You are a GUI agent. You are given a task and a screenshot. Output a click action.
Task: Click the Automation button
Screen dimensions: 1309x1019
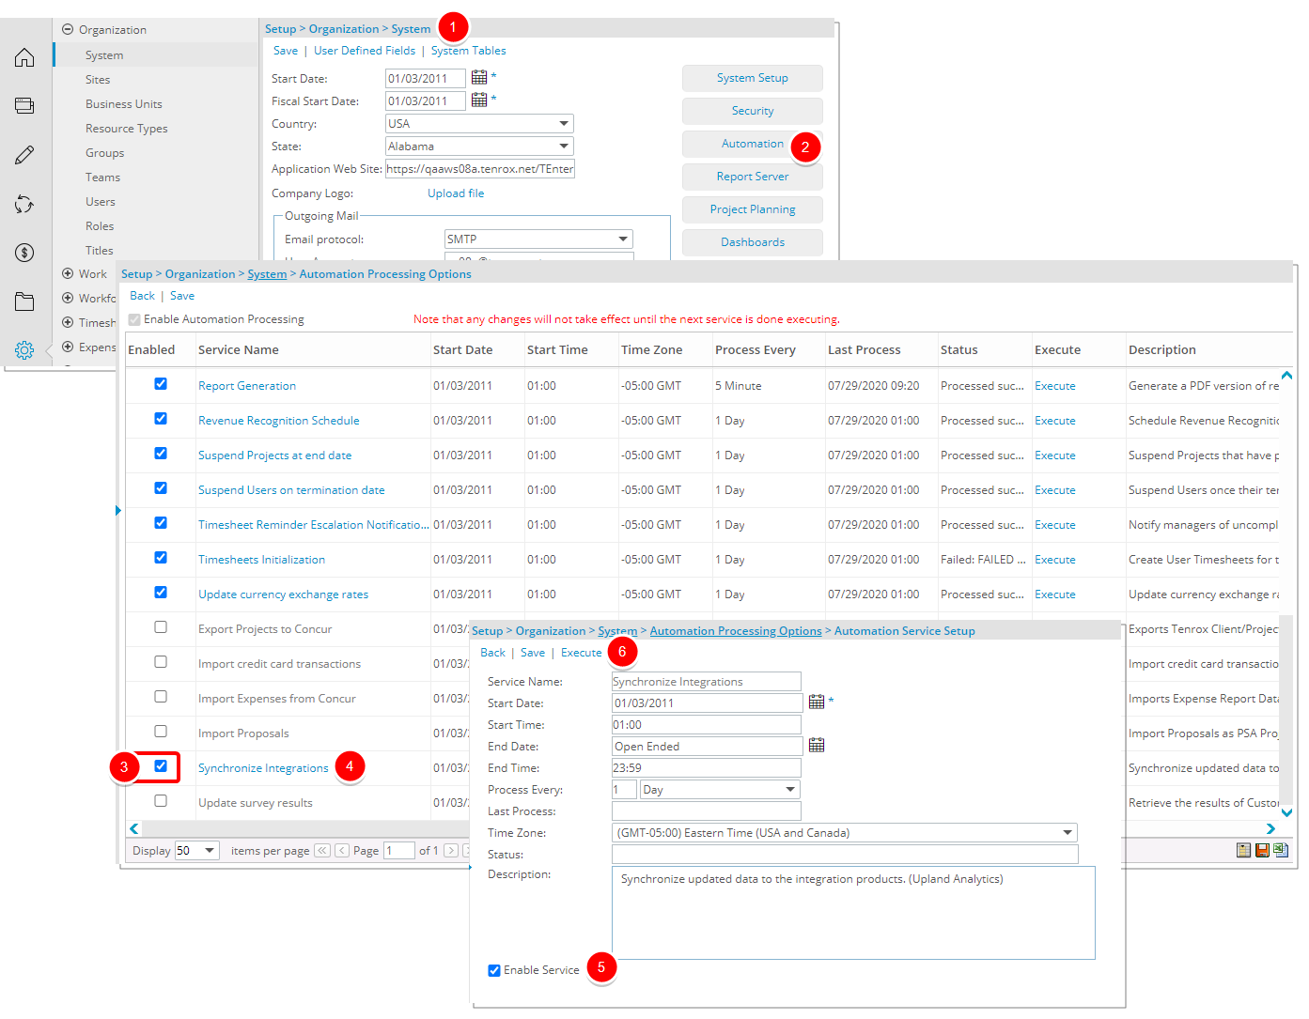[752, 144]
